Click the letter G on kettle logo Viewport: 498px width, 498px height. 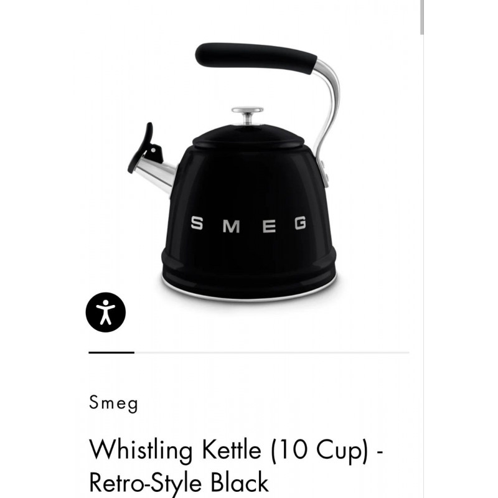pyautogui.click(x=300, y=223)
